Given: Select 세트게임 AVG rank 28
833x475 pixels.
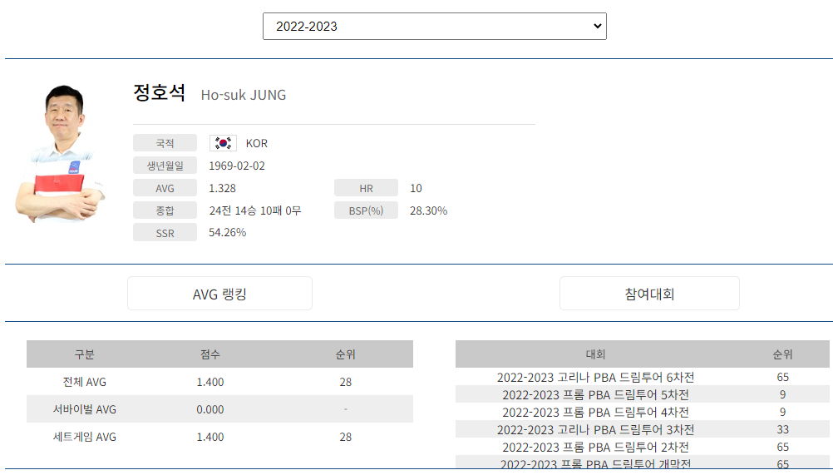Looking at the screenshot, I should [345, 437].
